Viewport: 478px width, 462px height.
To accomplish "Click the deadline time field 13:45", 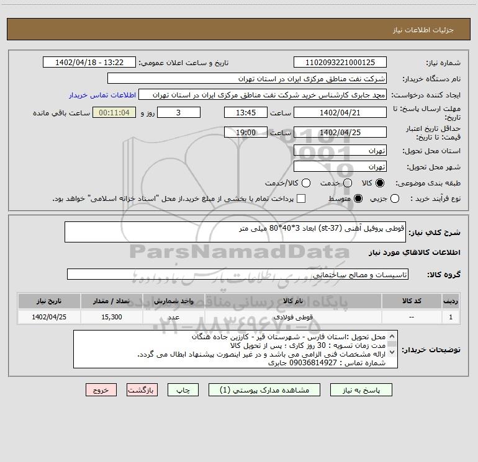I will point(246,113).
